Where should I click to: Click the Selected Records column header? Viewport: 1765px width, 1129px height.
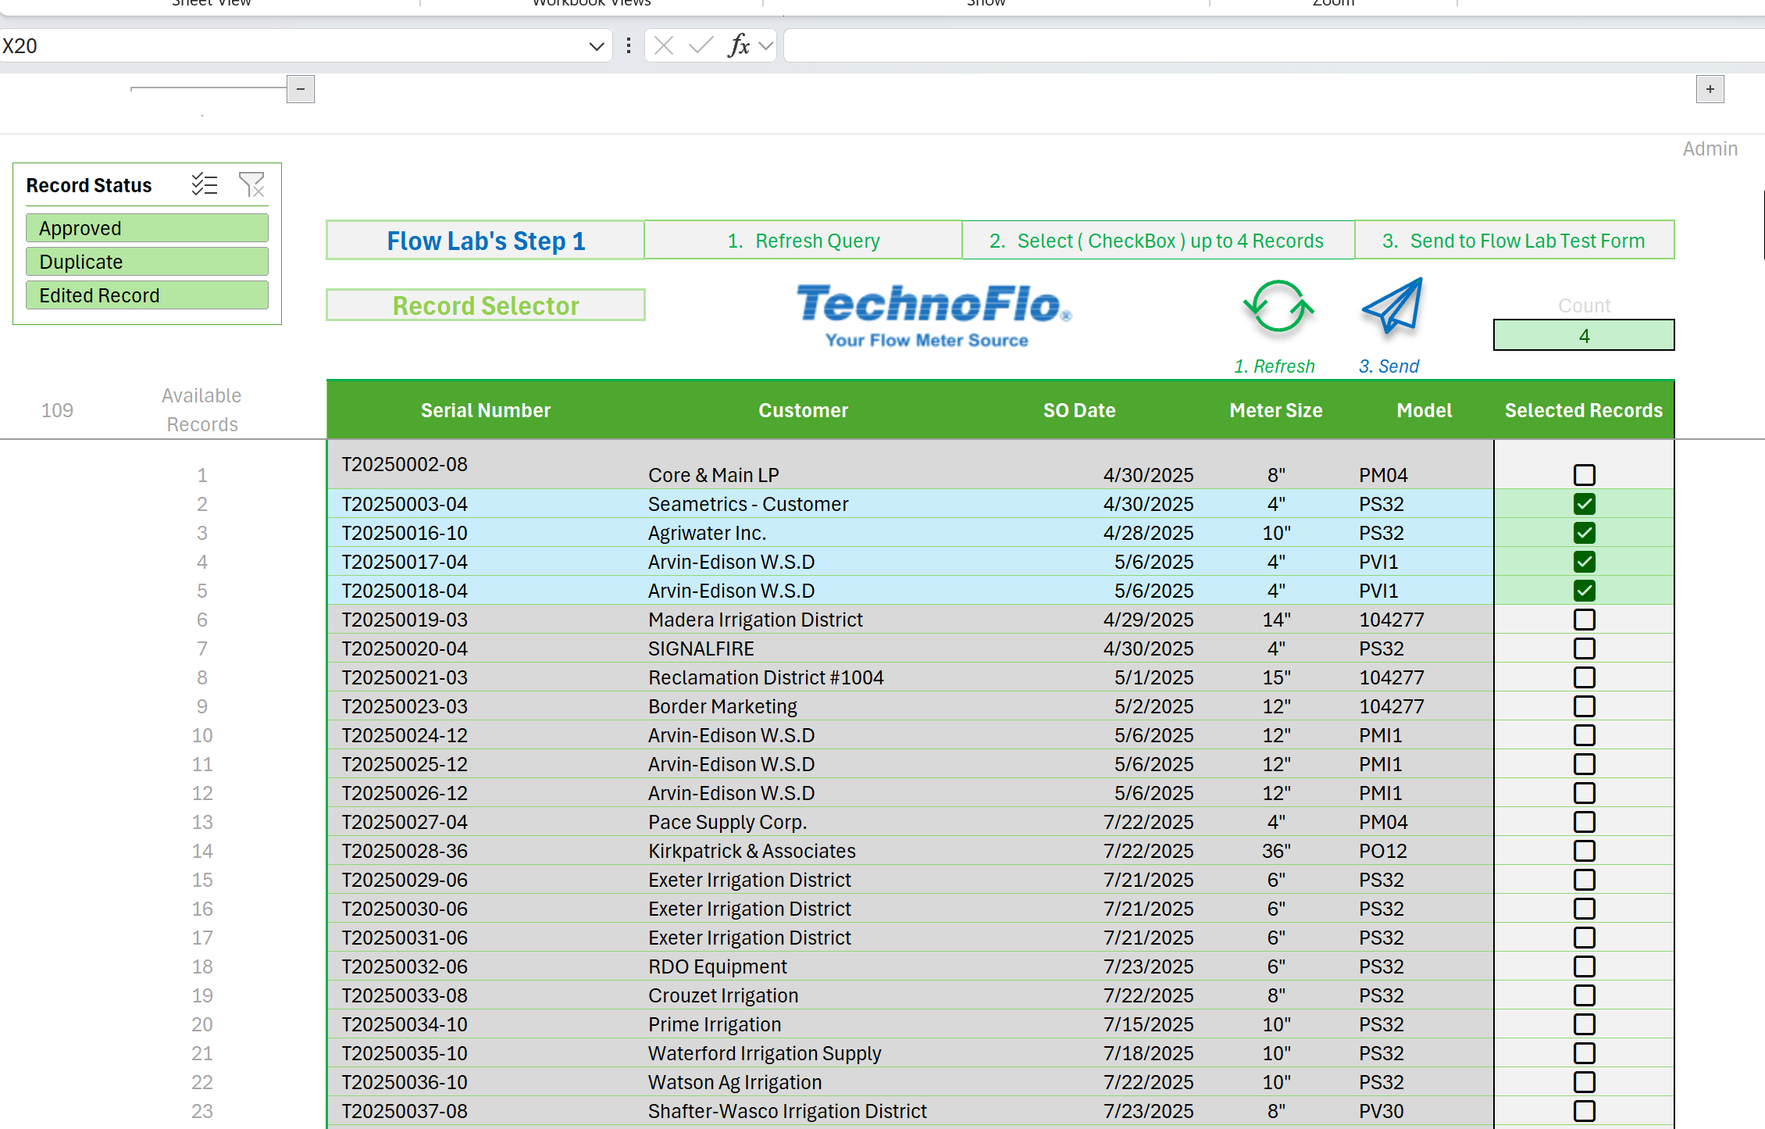point(1584,410)
